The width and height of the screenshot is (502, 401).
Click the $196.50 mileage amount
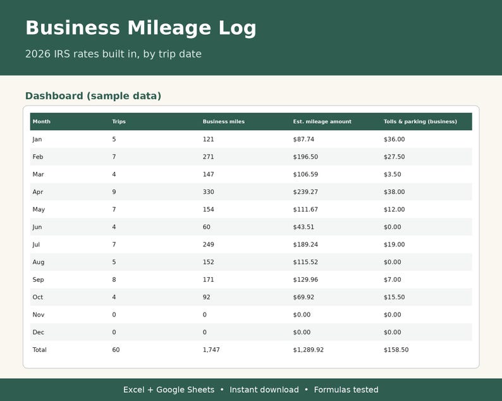(x=305, y=157)
